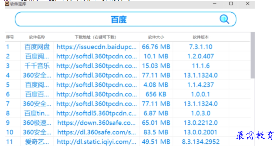Open the dl.static.iqiyi.com download link
277x146 pixels.
(x=96, y=142)
